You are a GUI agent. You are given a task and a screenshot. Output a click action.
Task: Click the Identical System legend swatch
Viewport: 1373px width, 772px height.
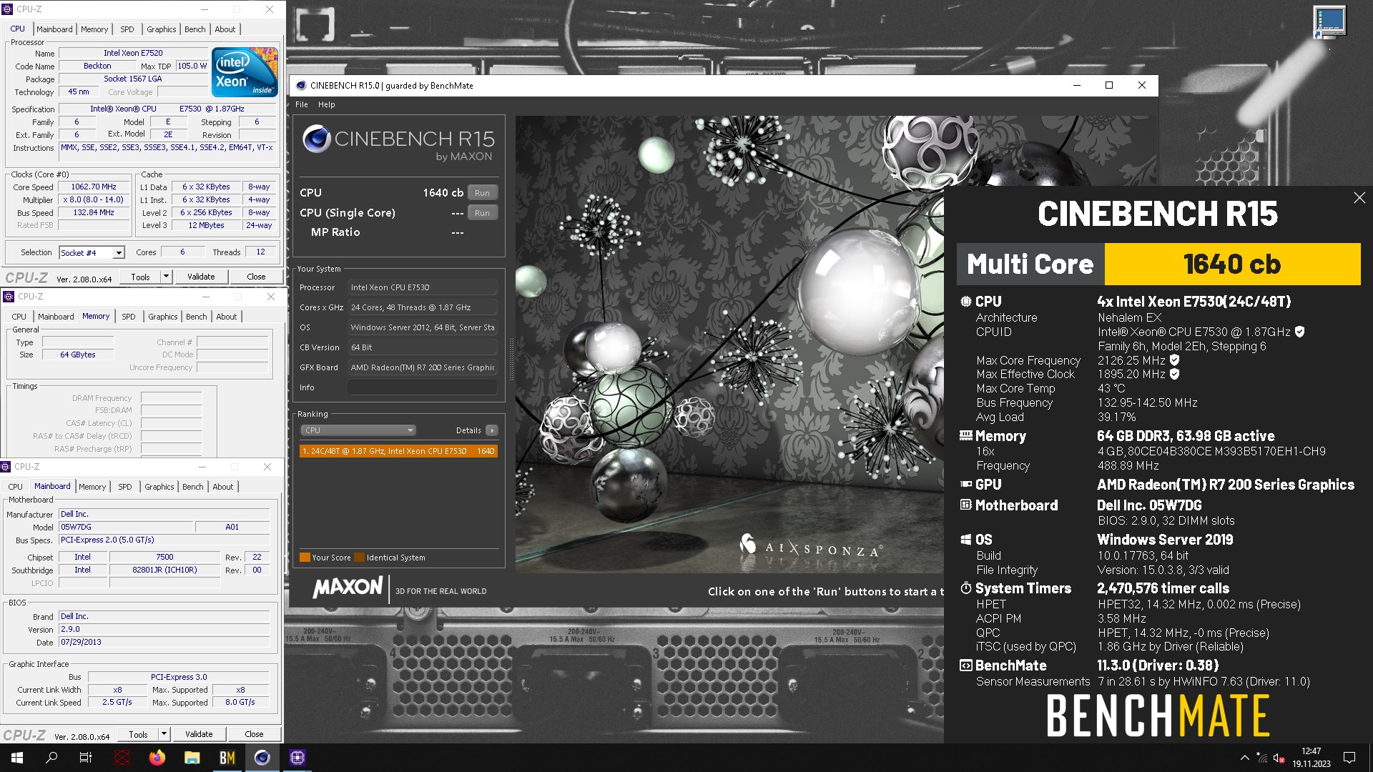[360, 558]
